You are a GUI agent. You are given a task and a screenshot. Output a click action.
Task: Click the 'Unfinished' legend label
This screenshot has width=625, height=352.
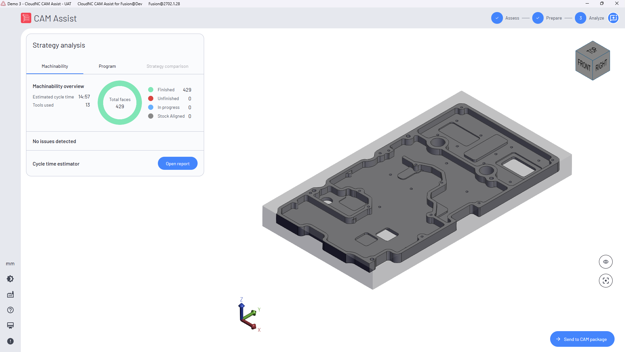pos(168,98)
